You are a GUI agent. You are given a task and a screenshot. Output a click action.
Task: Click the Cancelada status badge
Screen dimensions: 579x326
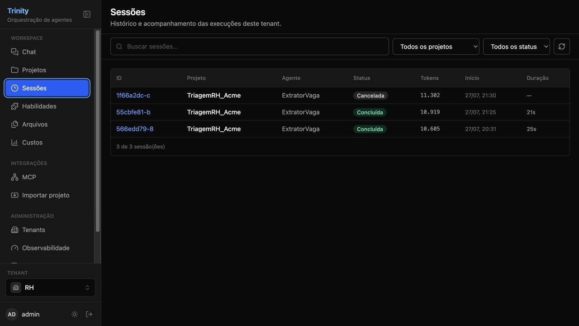click(x=370, y=96)
